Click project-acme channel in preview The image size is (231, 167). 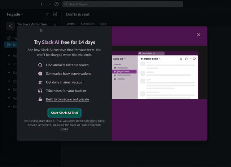pos(124,72)
